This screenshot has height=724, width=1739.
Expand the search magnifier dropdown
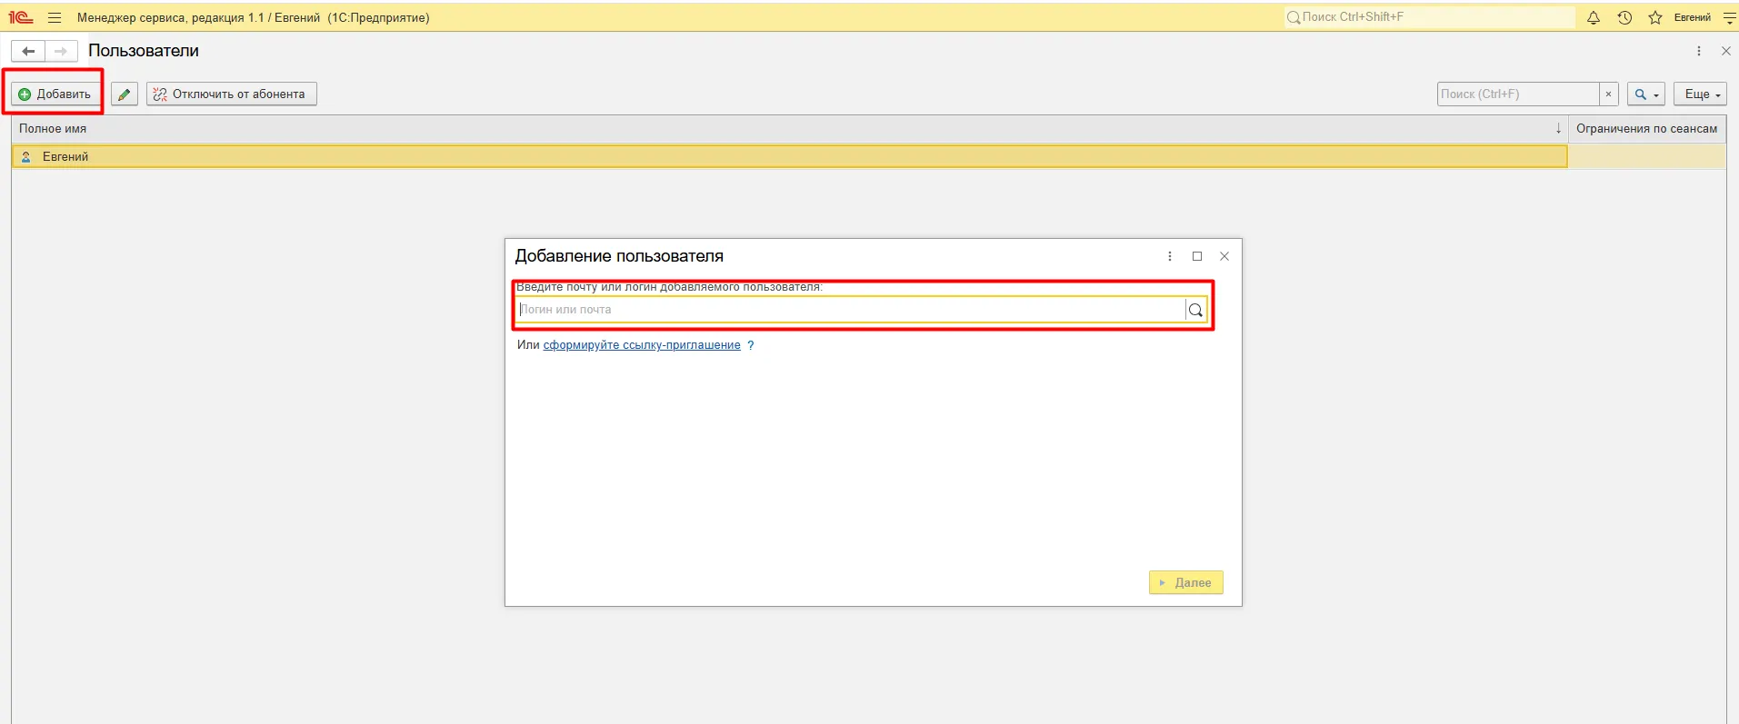[1646, 94]
